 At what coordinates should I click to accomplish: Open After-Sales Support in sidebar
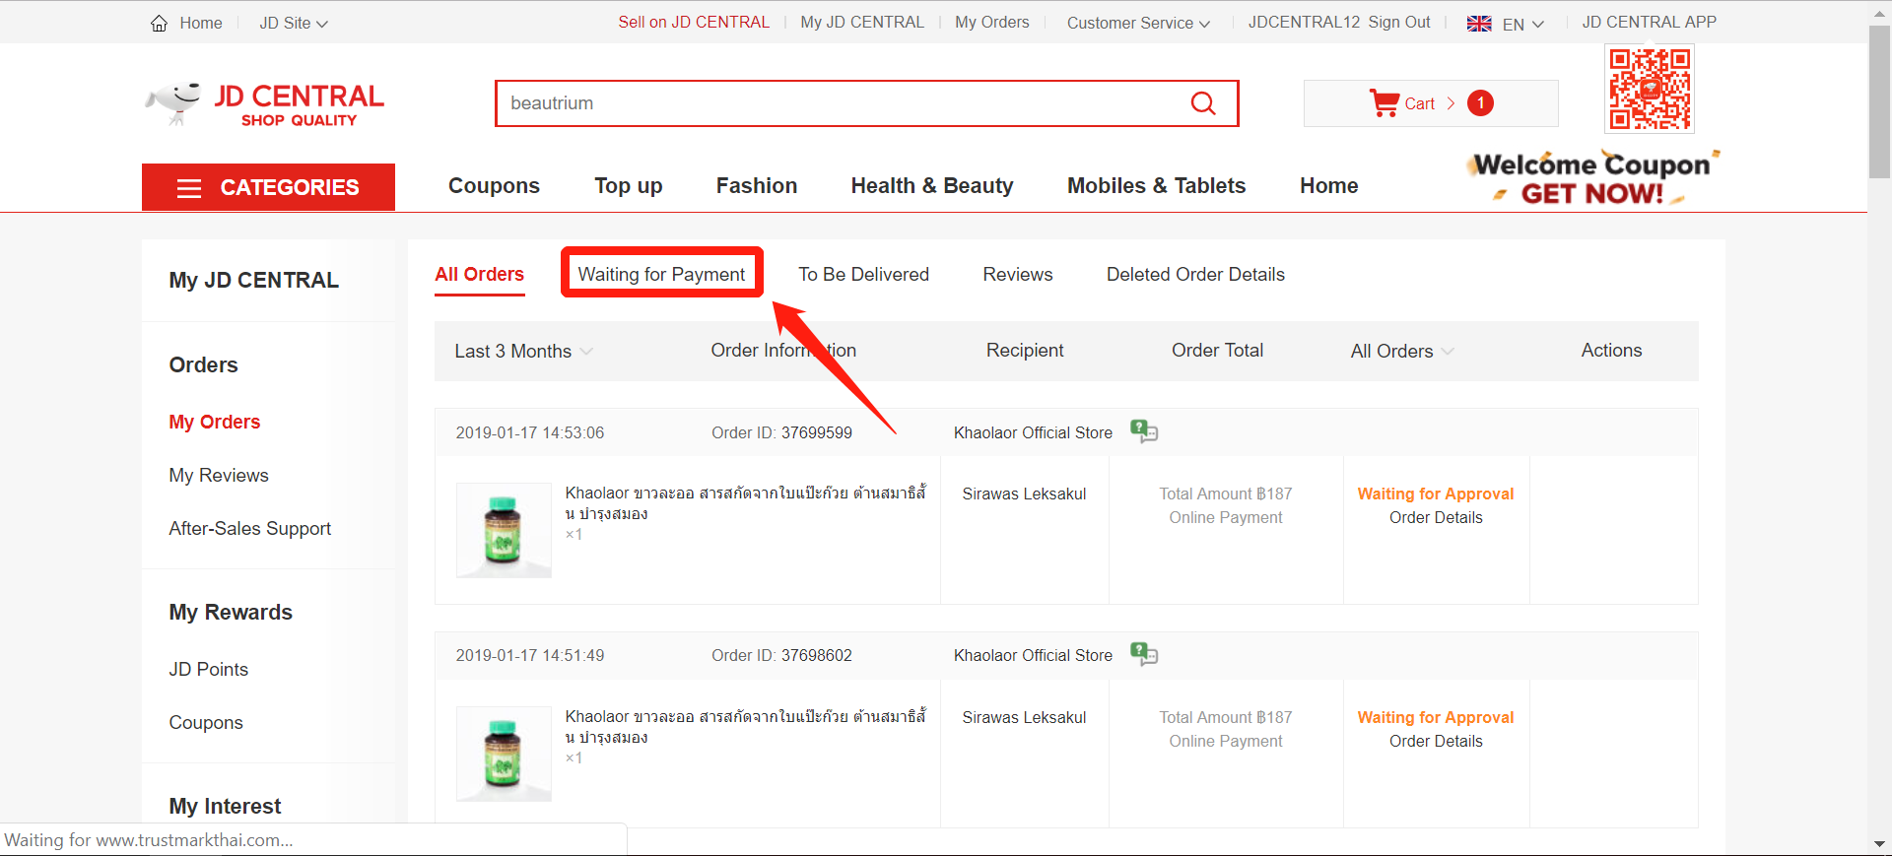click(249, 528)
